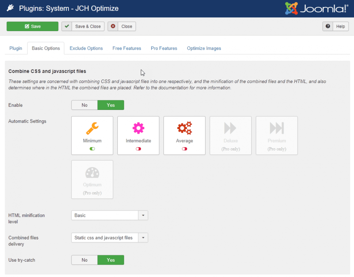Open the Combined files delivery dropdown

tap(143, 237)
